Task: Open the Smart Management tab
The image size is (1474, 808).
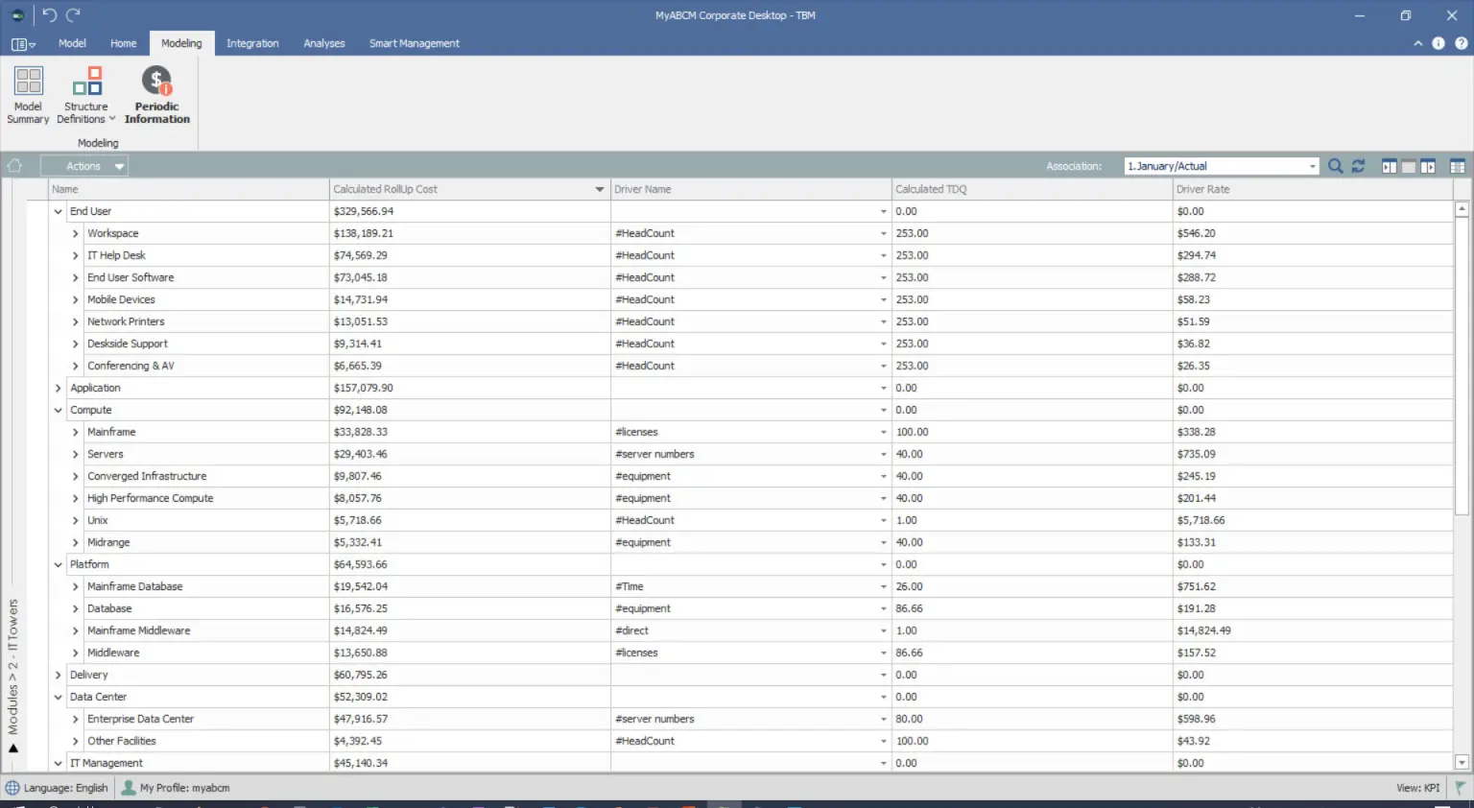Action: tap(414, 43)
